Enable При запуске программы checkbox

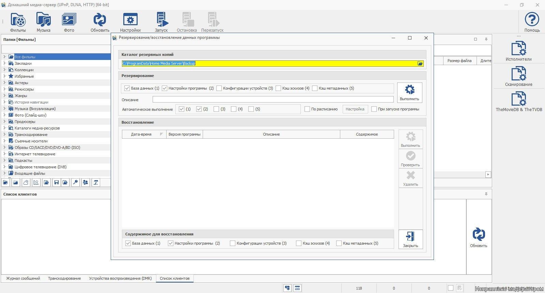click(x=374, y=109)
